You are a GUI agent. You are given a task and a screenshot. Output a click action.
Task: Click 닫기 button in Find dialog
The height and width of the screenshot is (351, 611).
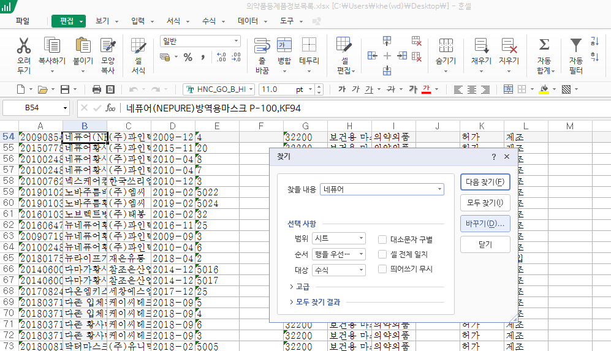tap(485, 244)
